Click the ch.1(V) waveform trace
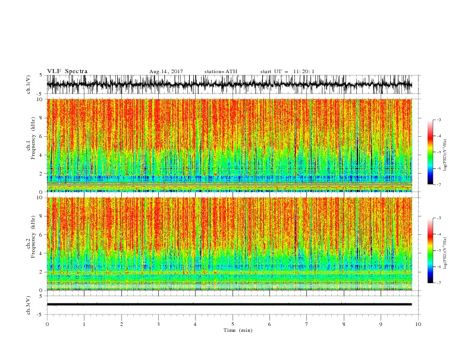 click(x=229, y=84)
